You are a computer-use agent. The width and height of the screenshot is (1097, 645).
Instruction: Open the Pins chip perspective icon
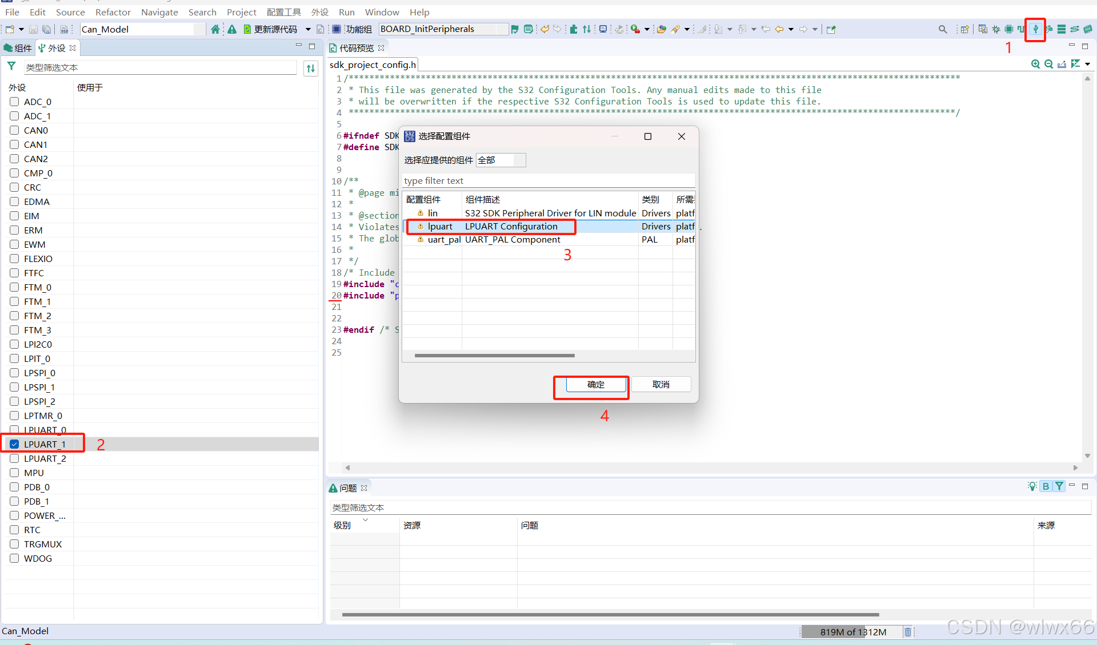[x=1009, y=29]
